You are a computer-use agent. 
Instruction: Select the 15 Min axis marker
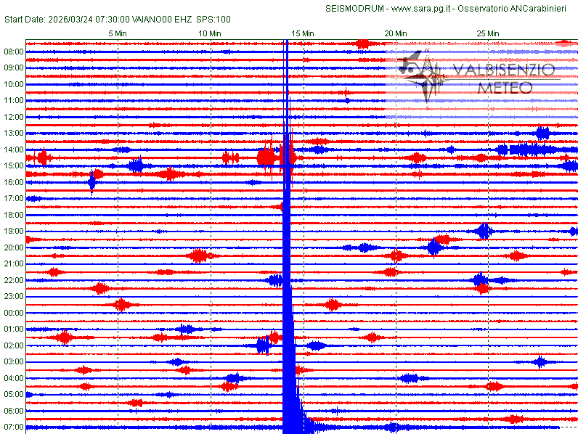pyautogui.click(x=303, y=33)
